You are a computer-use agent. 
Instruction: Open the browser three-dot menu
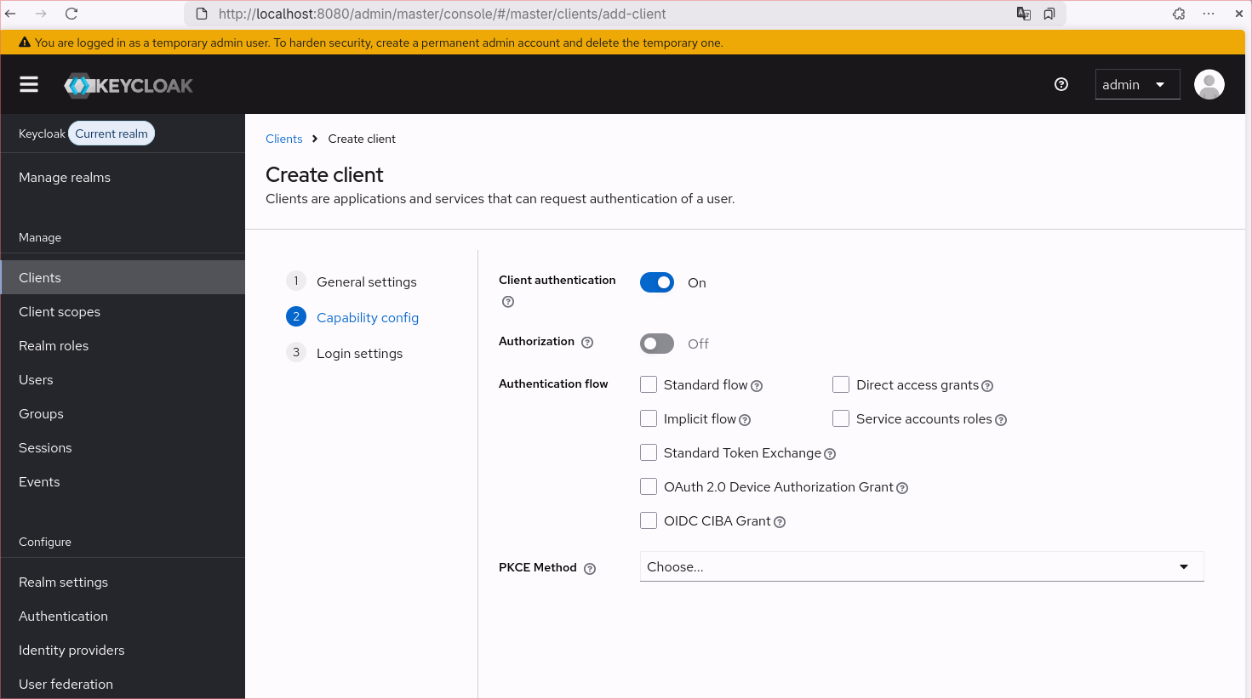[x=1209, y=14]
